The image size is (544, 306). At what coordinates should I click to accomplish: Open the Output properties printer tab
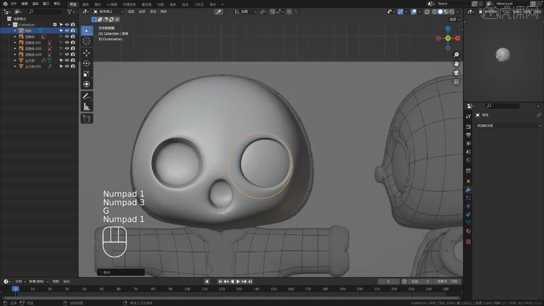468,135
